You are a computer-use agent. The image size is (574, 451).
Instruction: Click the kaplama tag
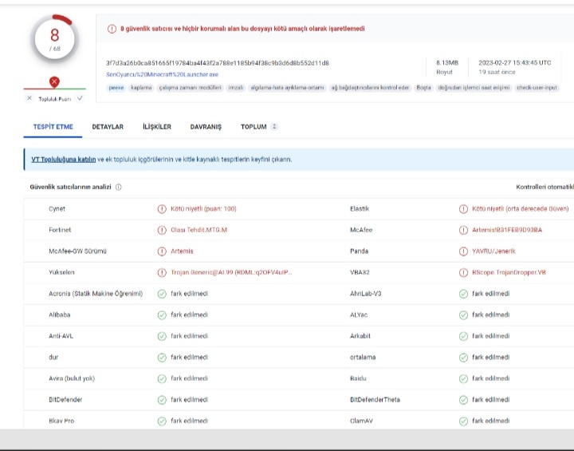(141, 88)
